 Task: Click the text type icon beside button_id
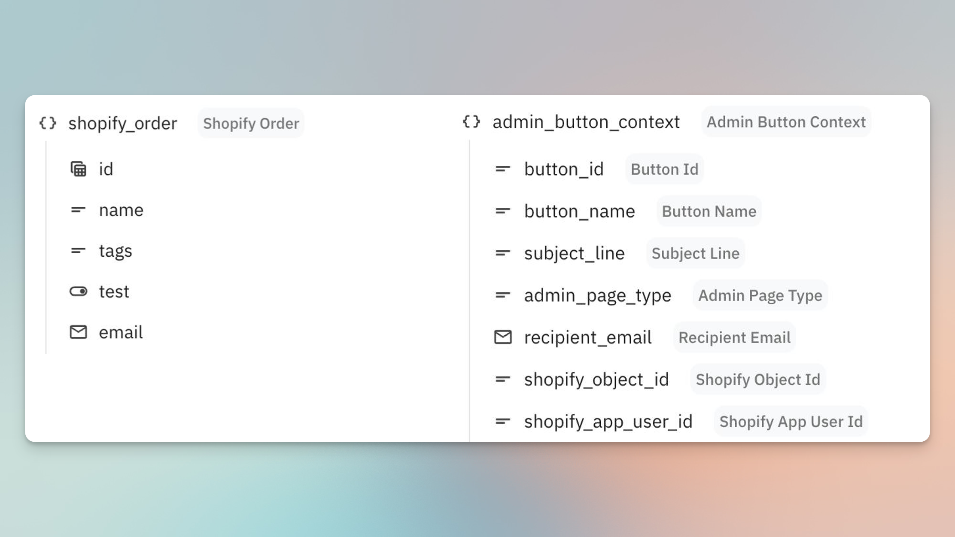click(503, 169)
